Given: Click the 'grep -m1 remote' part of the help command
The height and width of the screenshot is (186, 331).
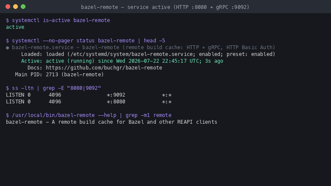Looking at the screenshot, I should point(149,115).
